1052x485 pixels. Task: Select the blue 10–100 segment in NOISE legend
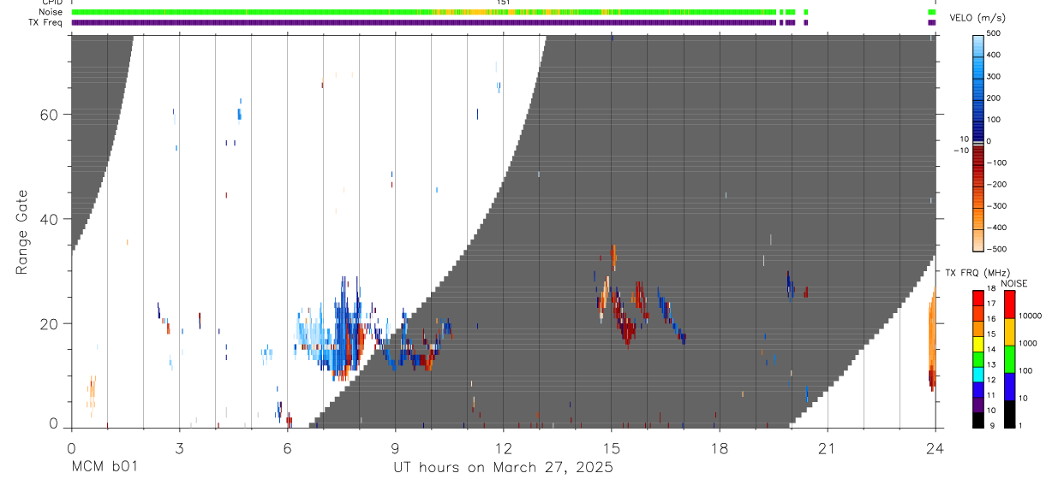coord(1010,387)
